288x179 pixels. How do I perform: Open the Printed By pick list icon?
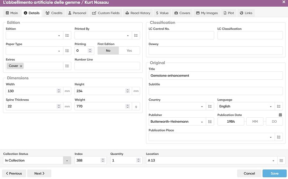click(136, 35)
